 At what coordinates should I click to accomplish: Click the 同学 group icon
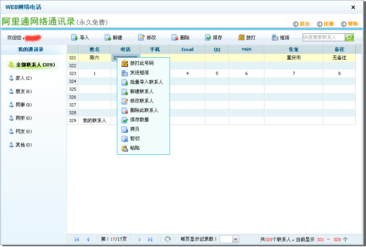11,118
